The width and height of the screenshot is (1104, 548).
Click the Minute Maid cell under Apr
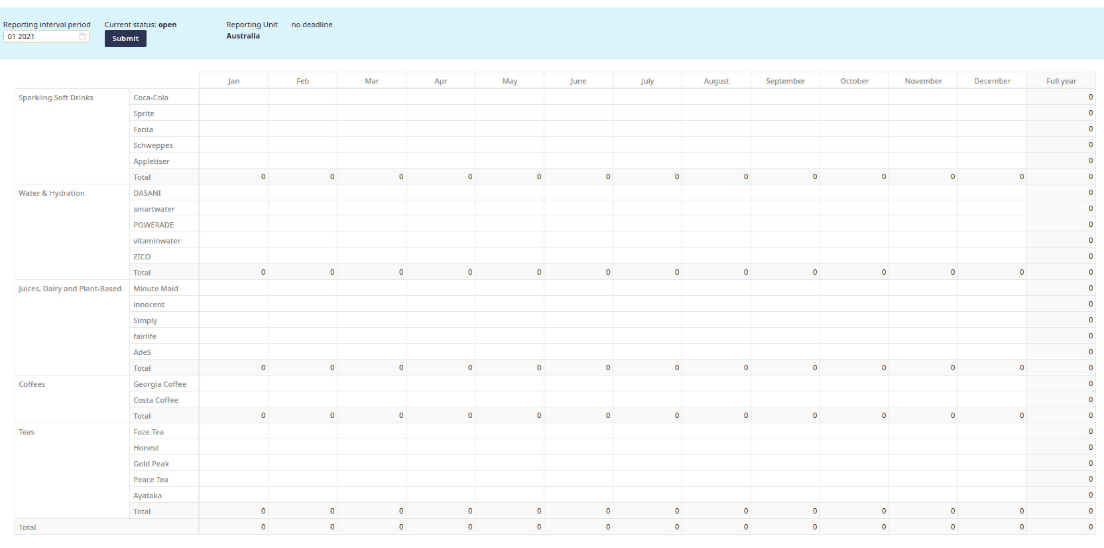[440, 288]
